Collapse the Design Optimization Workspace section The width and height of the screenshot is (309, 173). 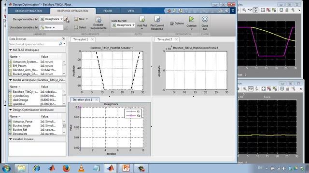tap(11, 110)
